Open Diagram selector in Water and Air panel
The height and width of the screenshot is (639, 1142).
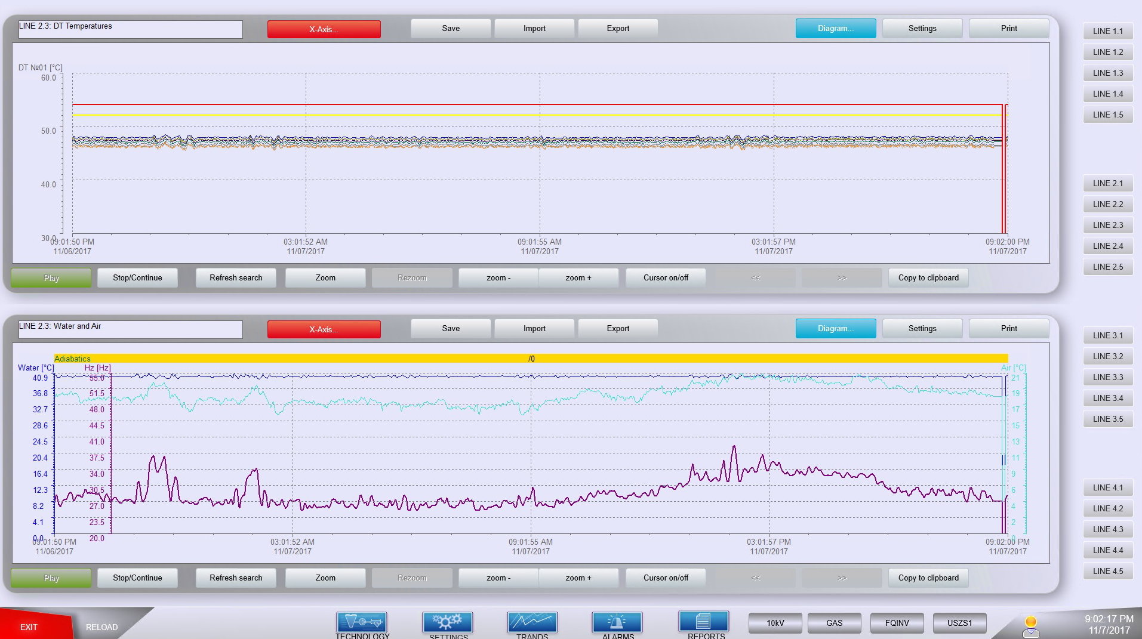click(835, 329)
